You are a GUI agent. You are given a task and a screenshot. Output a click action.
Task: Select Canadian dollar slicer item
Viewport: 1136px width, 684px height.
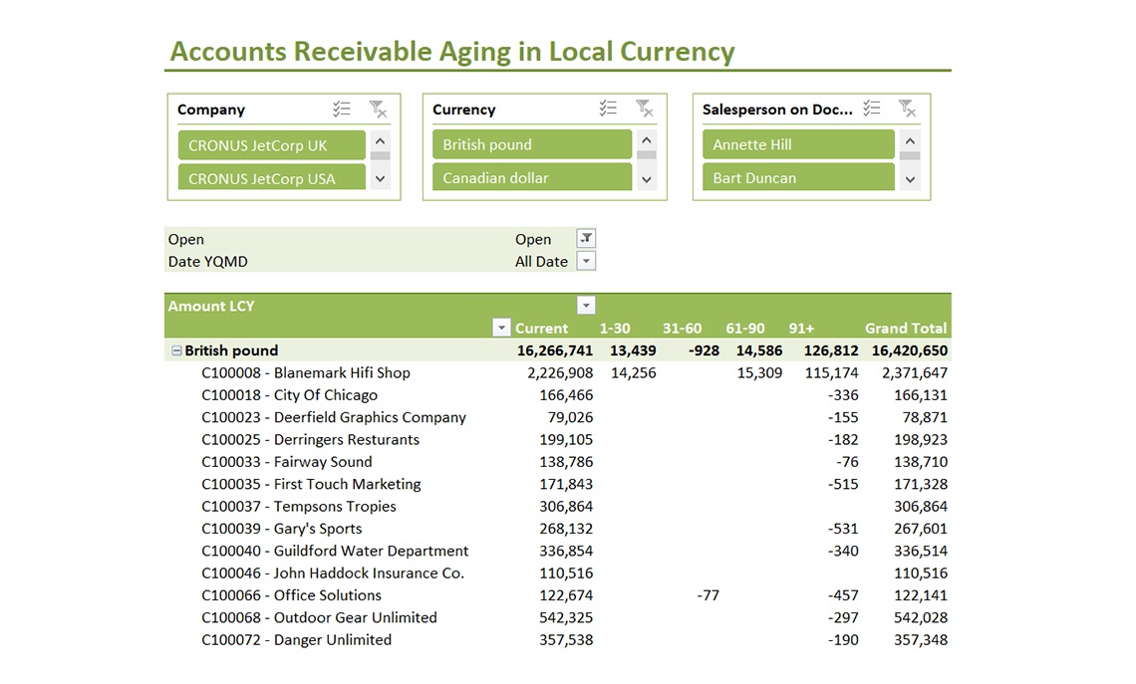click(x=532, y=177)
